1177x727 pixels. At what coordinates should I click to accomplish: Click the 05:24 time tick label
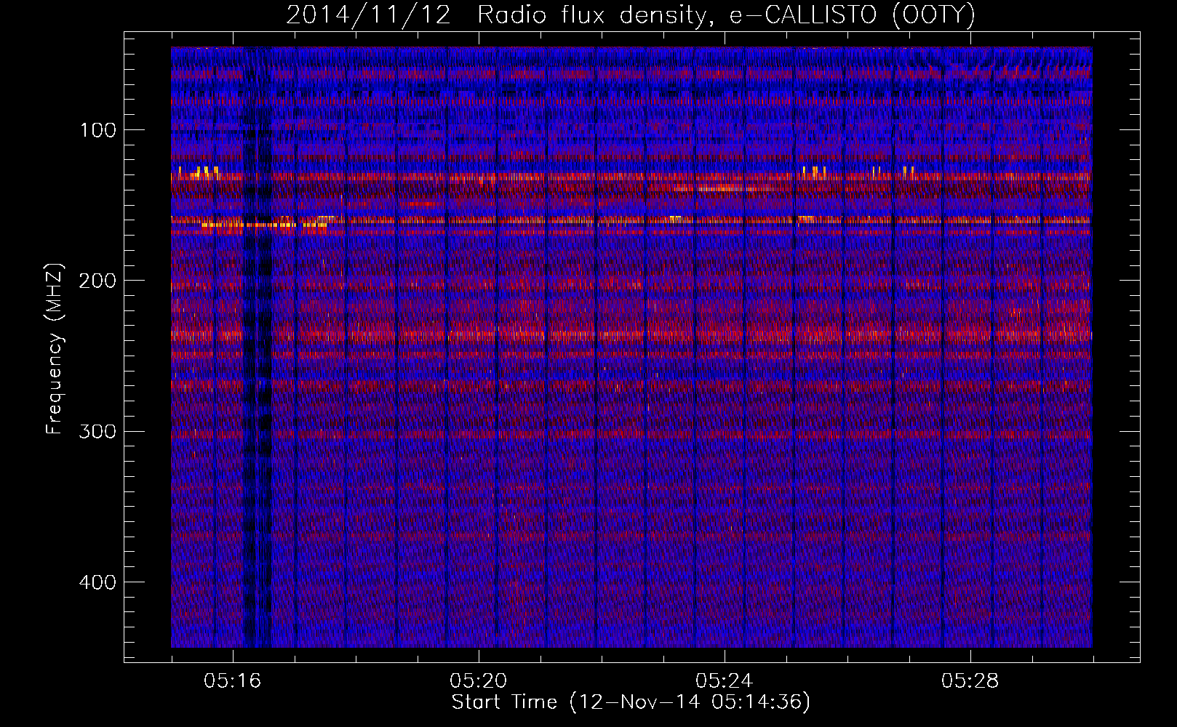[725, 681]
